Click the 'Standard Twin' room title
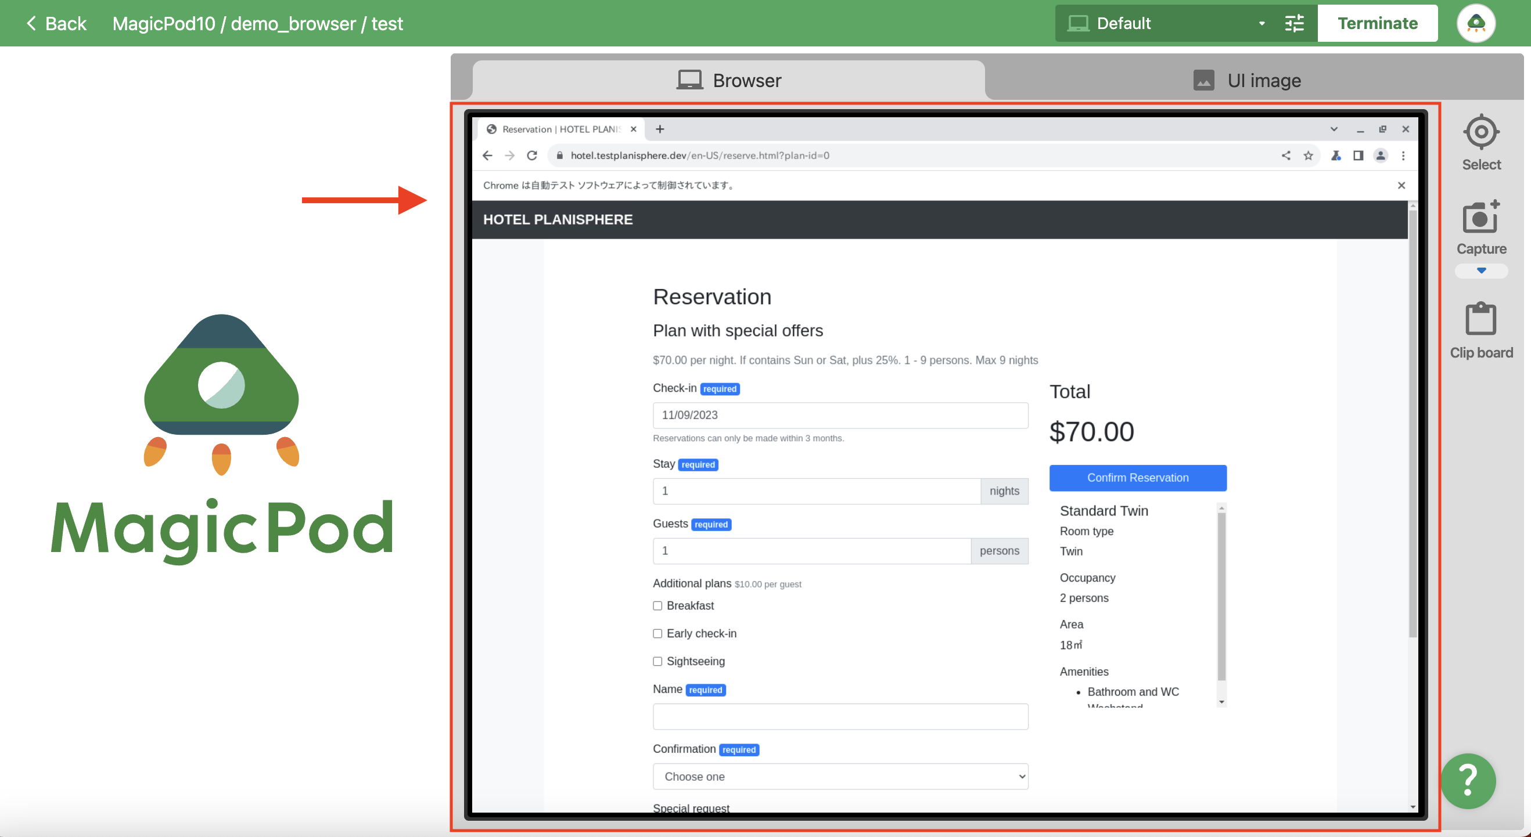This screenshot has height=837, width=1531. point(1104,511)
